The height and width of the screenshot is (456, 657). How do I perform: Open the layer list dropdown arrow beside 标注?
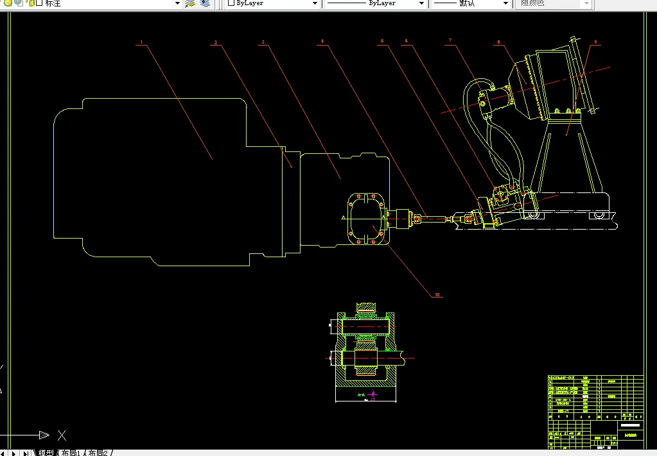(177, 3)
